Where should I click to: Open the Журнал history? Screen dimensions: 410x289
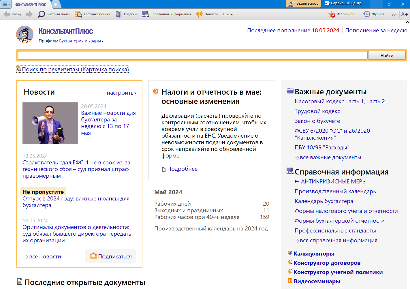(x=374, y=14)
